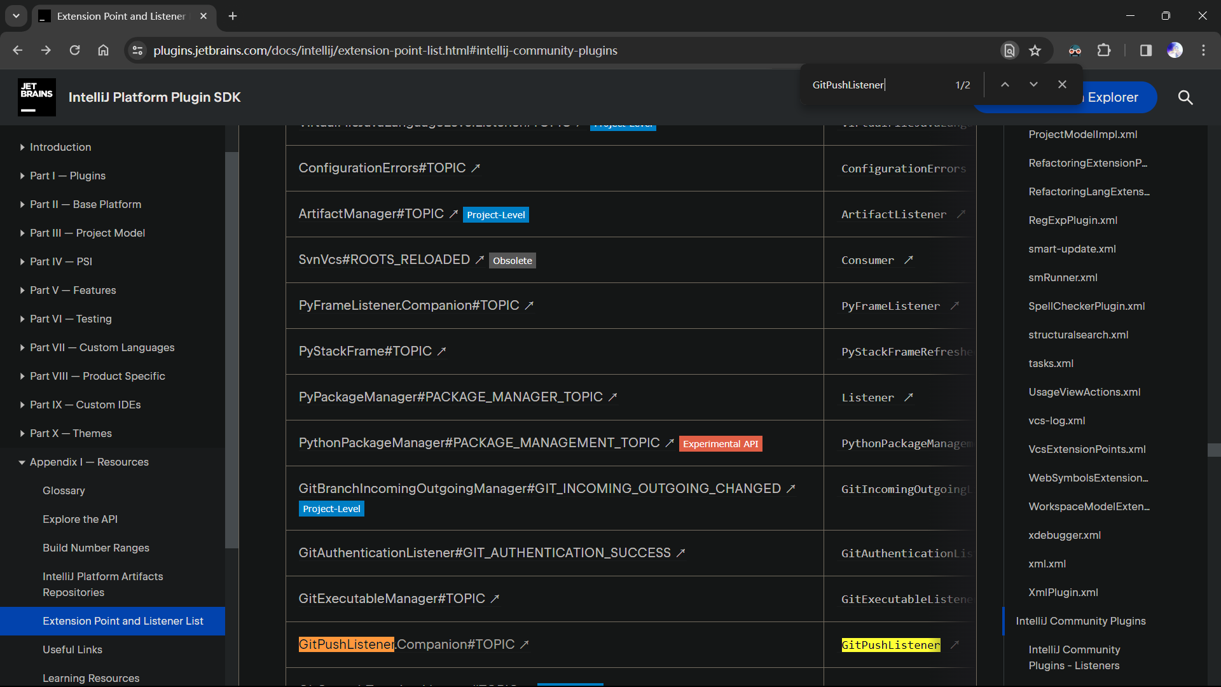Viewport: 1221px width, 687px height.
Task: Open external link arrow beside ArtifactManager#TOPIC
Action: [x=453, y=214]
